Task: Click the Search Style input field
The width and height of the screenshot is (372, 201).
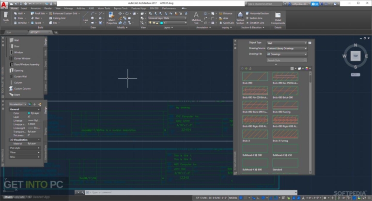Action: 287,60
